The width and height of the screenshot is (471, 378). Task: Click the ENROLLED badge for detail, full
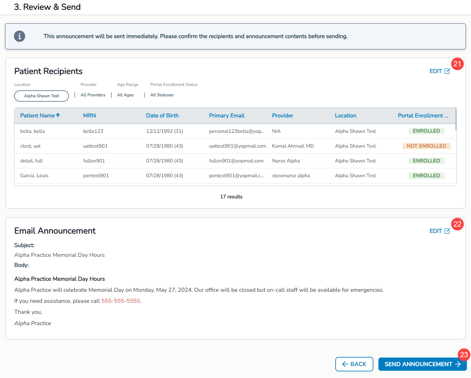click(426, 161)
